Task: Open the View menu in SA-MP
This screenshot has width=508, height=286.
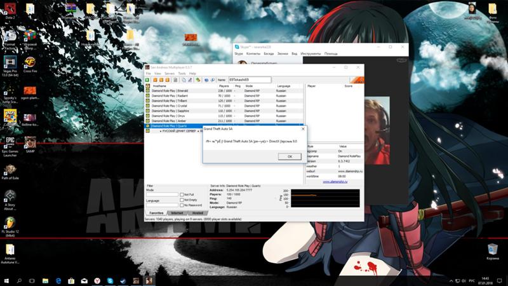Action: [x=157, y=74]
